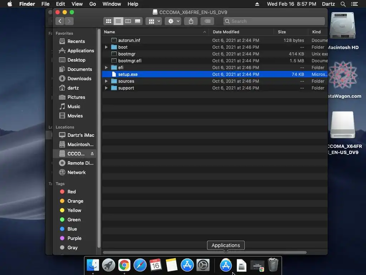Viewport: 366px width, 275px height.
Task: Expand the support folder disclosure triangle
Action: (x=106, y=88)
